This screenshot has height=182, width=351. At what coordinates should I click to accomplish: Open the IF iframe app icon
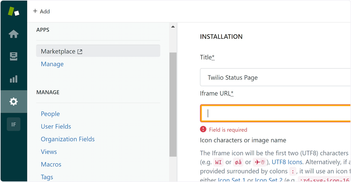13,124
